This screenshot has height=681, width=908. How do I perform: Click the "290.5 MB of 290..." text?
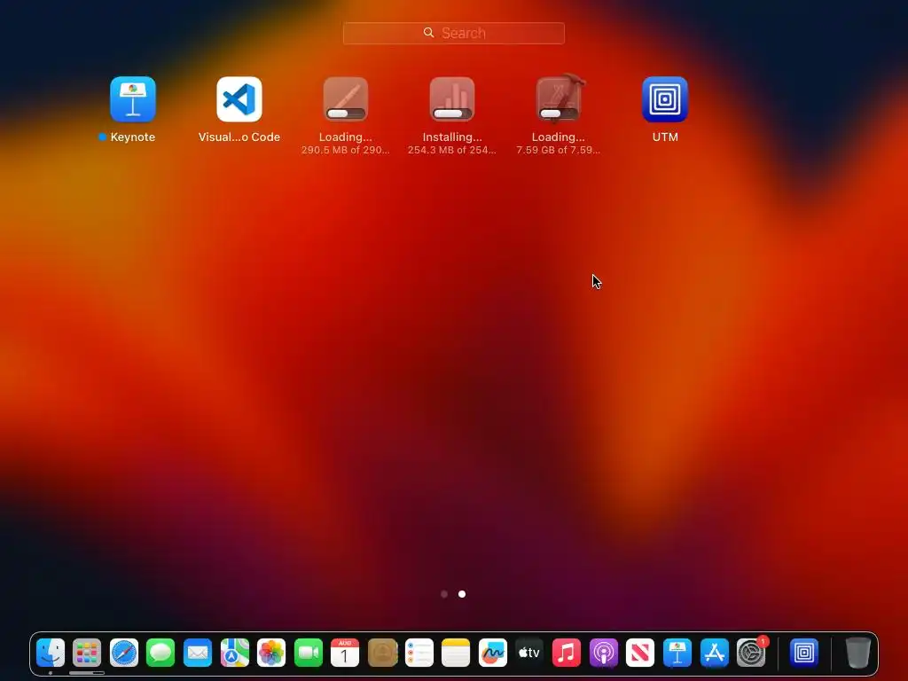tap(346, 150)
